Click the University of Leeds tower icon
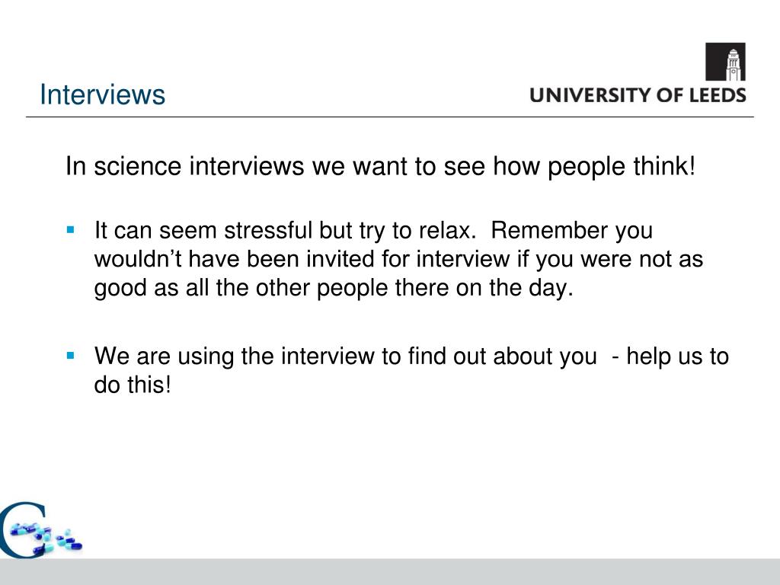 pos(725,62)
